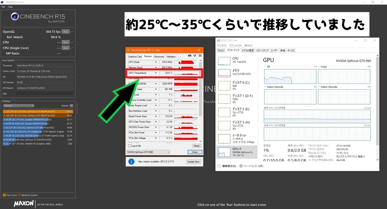Click Cinebench Info input field

pos(45,94)
